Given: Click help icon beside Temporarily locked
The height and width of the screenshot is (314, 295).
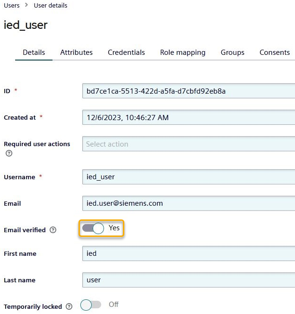Looking at the screenshot, I should pos(69,307).
